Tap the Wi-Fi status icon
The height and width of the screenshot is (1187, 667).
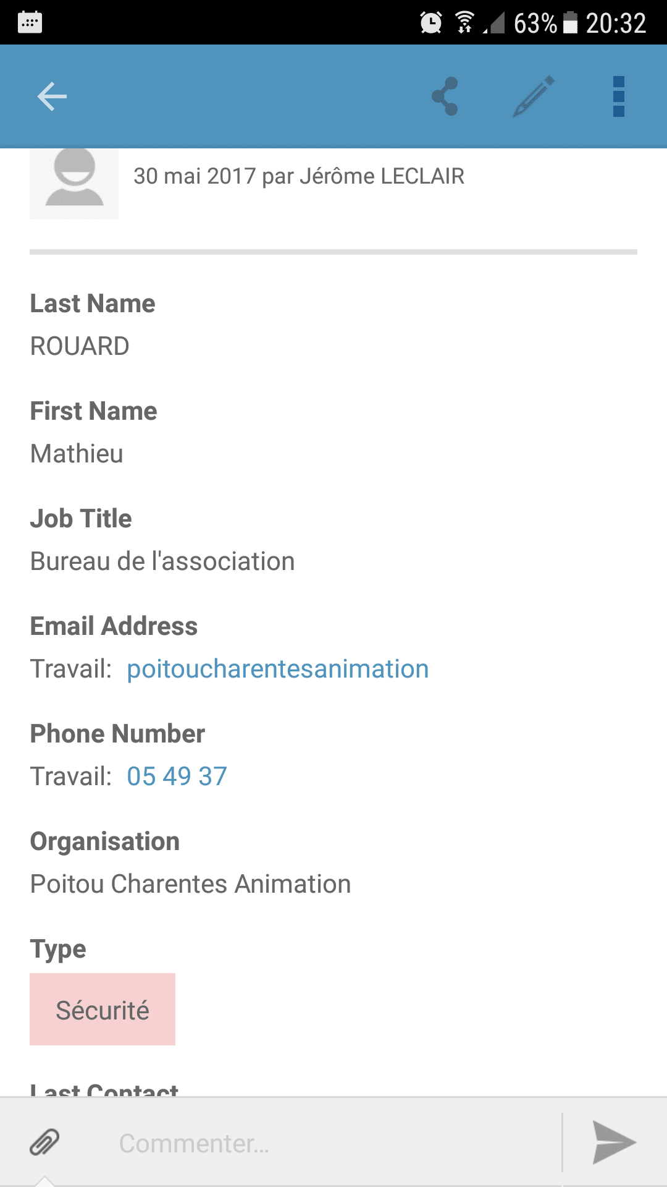pos(464,23)
